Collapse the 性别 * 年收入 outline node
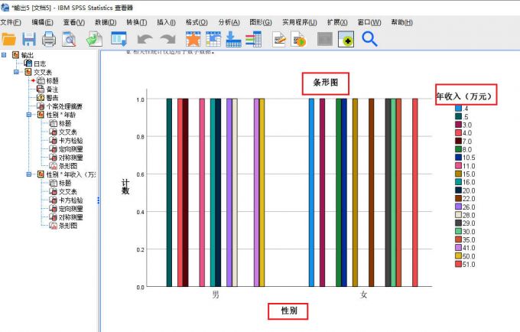The width and height of the screenshot is (520, 332). tap(29, 174)
